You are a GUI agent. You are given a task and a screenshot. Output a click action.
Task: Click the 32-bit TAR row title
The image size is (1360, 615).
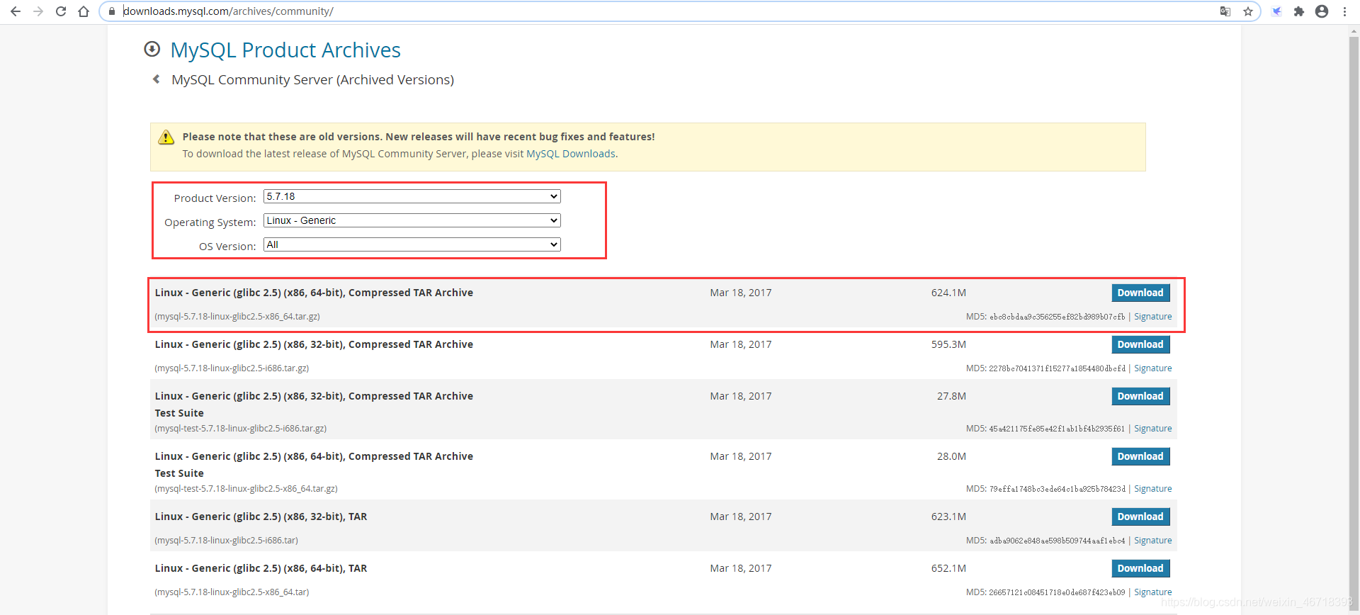tap(261, 517)
